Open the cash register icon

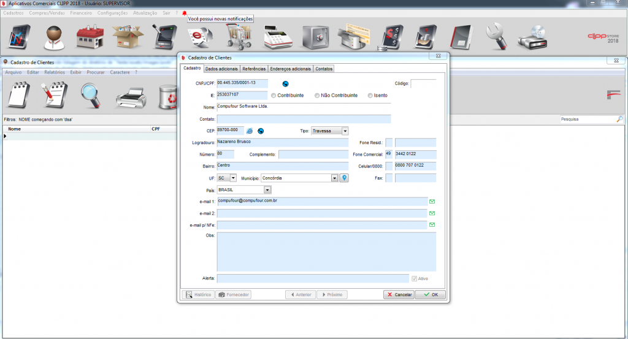[277, 38]
